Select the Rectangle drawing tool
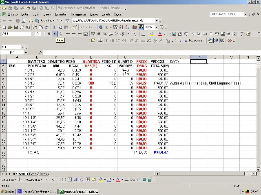The height and width of the screenshot is (195, 261). coord(58,180)
